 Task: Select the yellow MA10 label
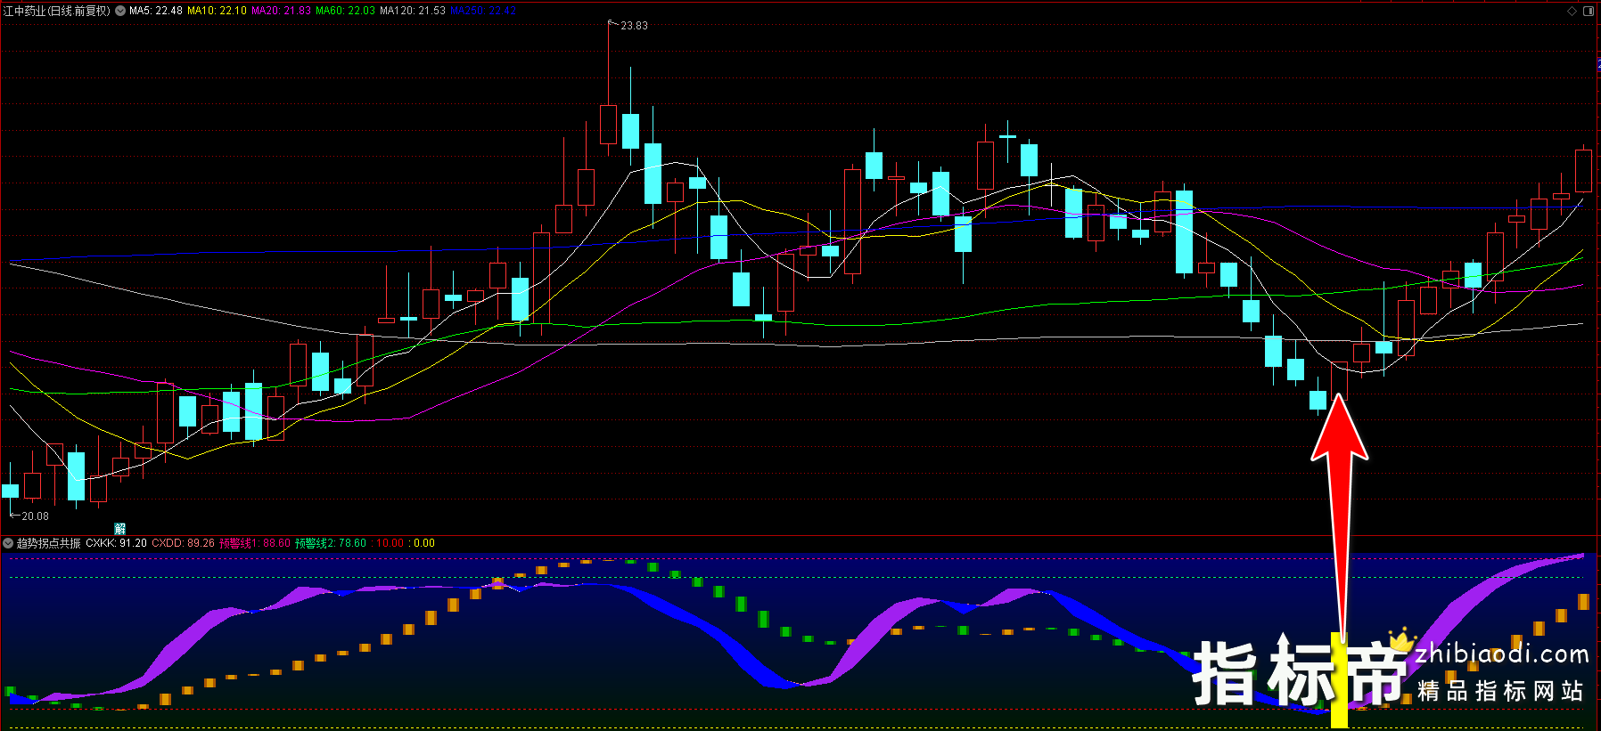(x=217, y=11)
